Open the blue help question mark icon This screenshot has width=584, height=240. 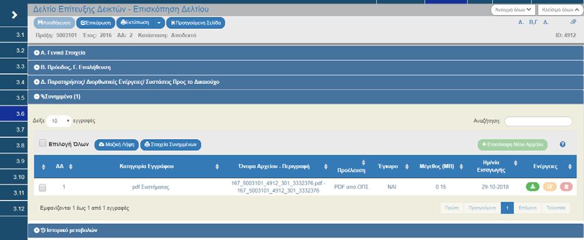tap(563, 144)
